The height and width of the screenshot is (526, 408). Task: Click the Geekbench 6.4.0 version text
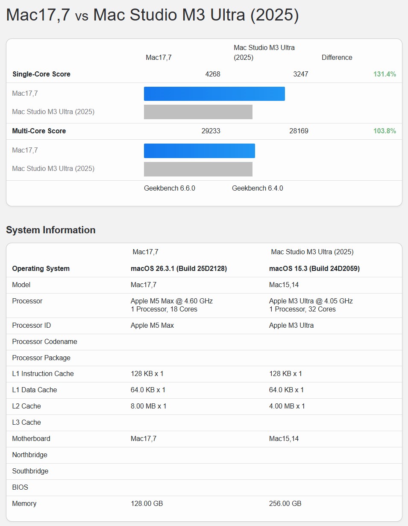[257, 188]
